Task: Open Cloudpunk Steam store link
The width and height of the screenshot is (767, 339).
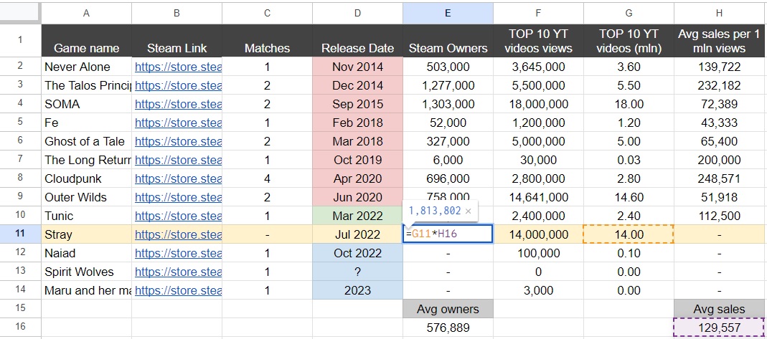Action: pos(178,178)
